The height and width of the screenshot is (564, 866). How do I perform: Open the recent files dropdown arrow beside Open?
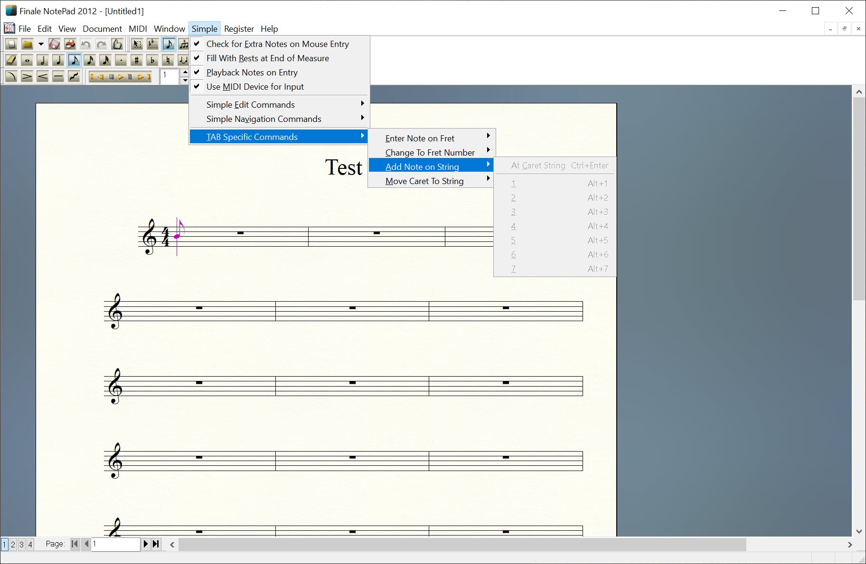[41, 44]
